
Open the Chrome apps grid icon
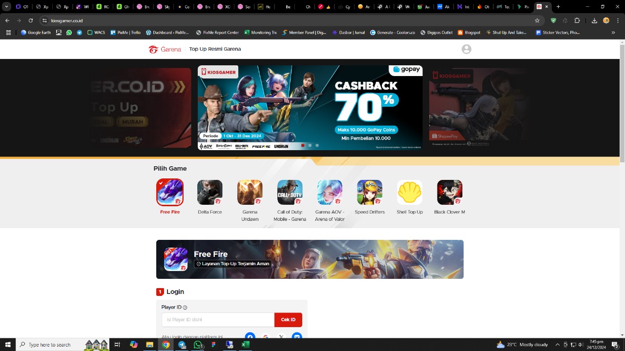tap(8, 33)
